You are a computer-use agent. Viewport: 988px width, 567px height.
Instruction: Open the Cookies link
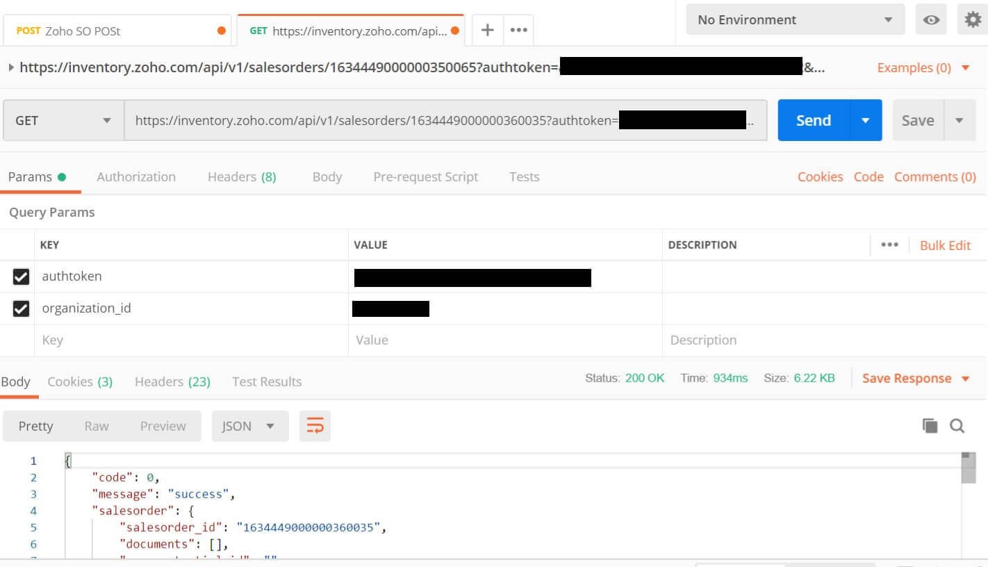point(820,176)
